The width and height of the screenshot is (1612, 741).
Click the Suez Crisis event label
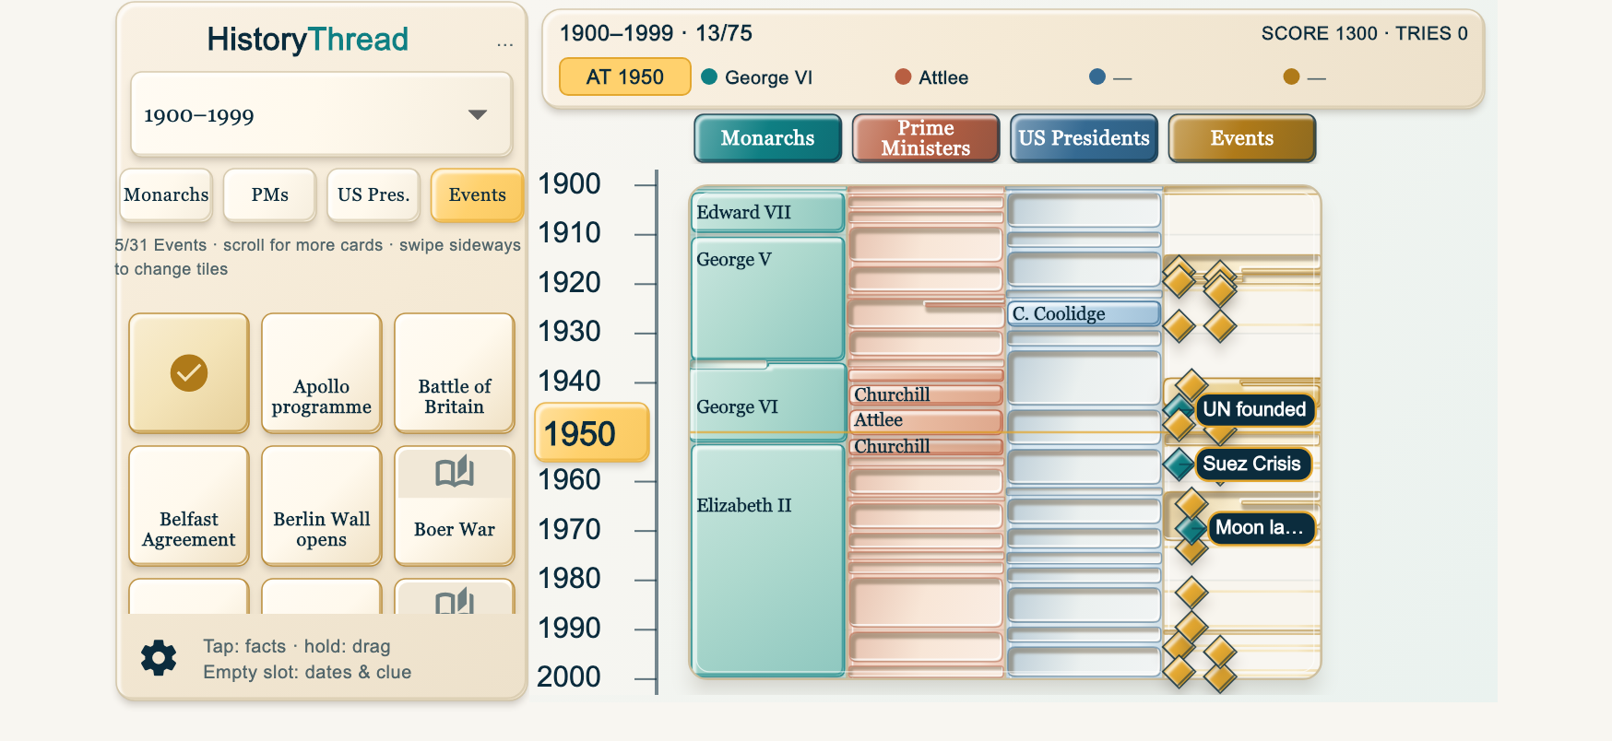1252,464
